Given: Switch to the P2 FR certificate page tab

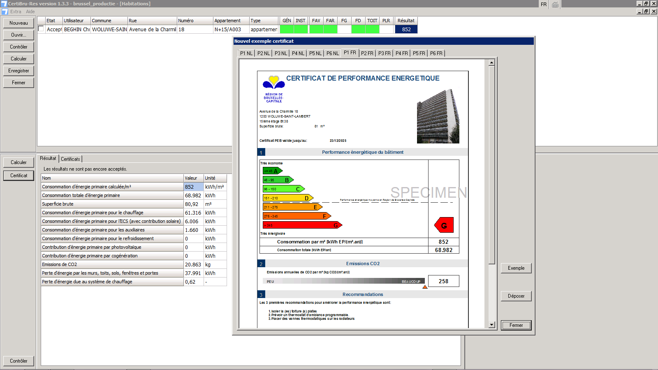Looking at the screenshot, I should tap(367, 53).
